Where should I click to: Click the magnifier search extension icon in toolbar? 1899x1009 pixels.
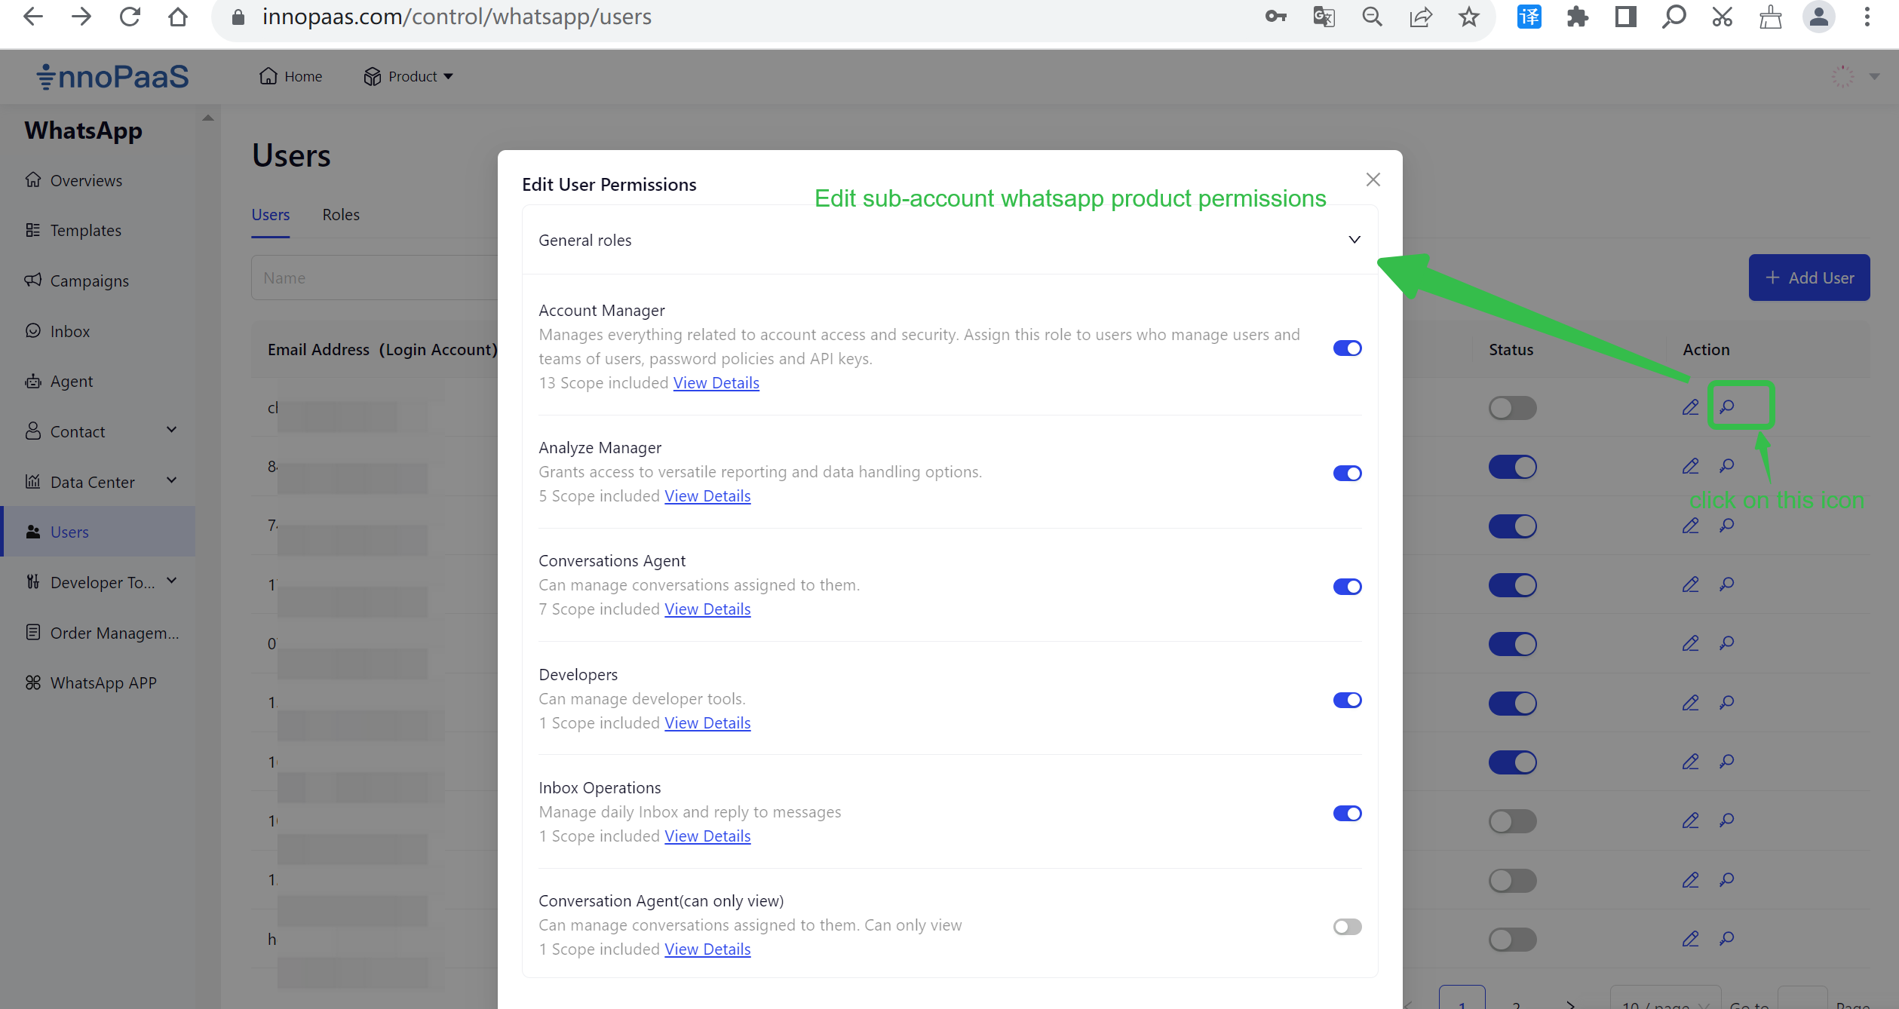(x=1674, y=17)
